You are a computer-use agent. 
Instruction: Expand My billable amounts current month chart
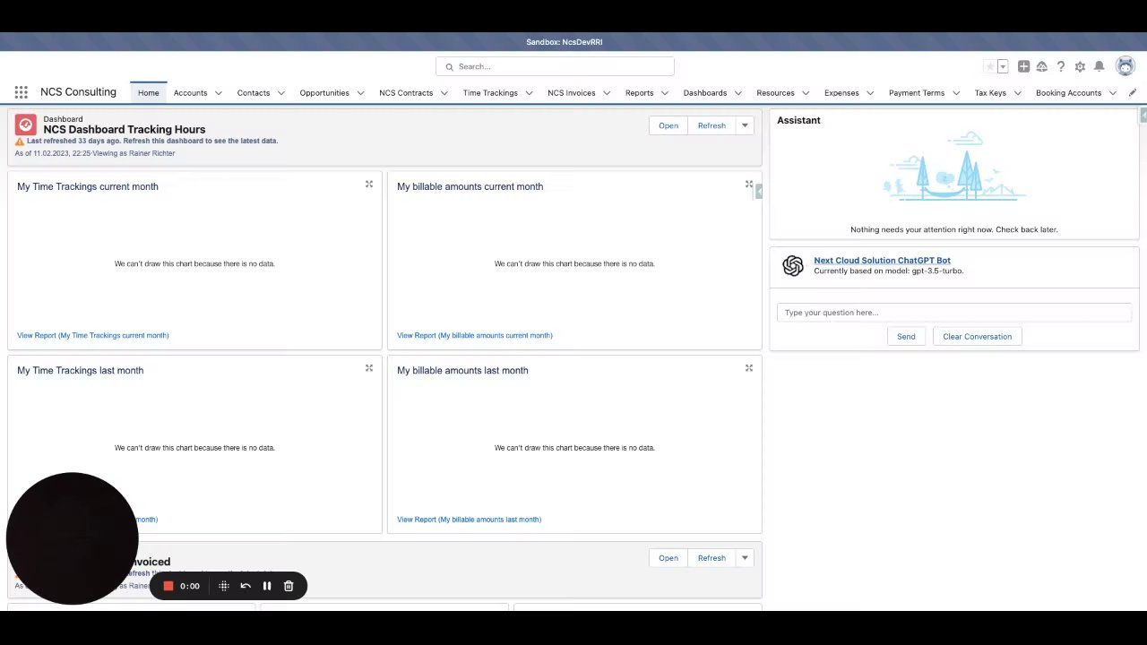[x=749, y=185]
